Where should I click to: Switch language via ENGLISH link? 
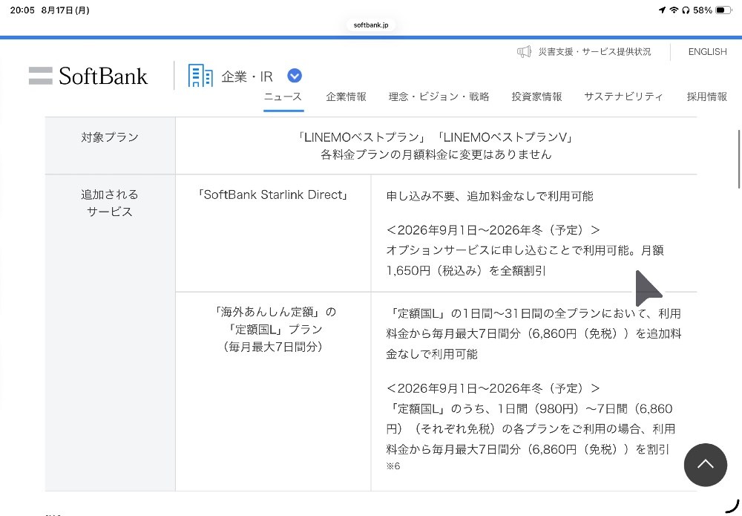(707, 52)
